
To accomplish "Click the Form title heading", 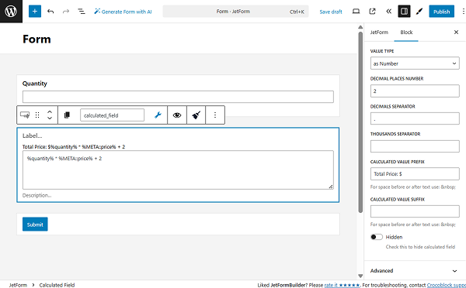I will coord(37,39).
